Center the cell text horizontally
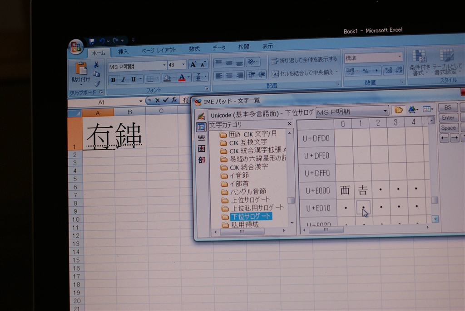Screen dimensions: 465x311 coord(229,76)
